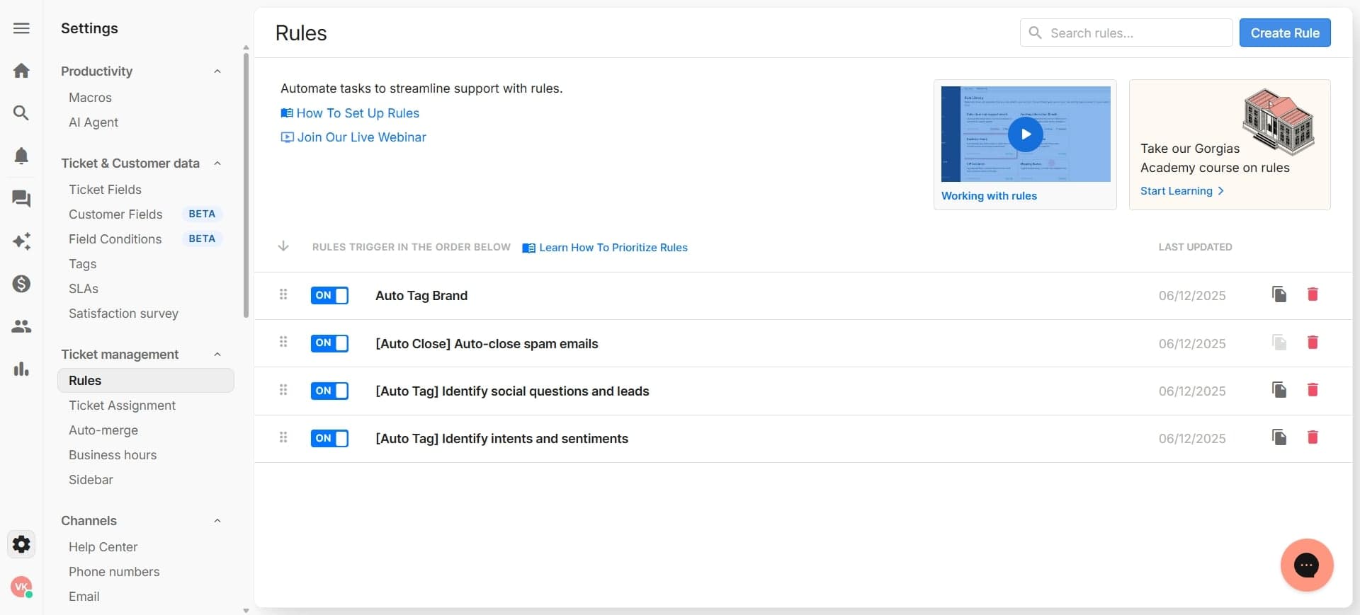The image size is (1360, 615).
Task: Toggle off Identify intents and sentiments
Action: click(329, 438)
